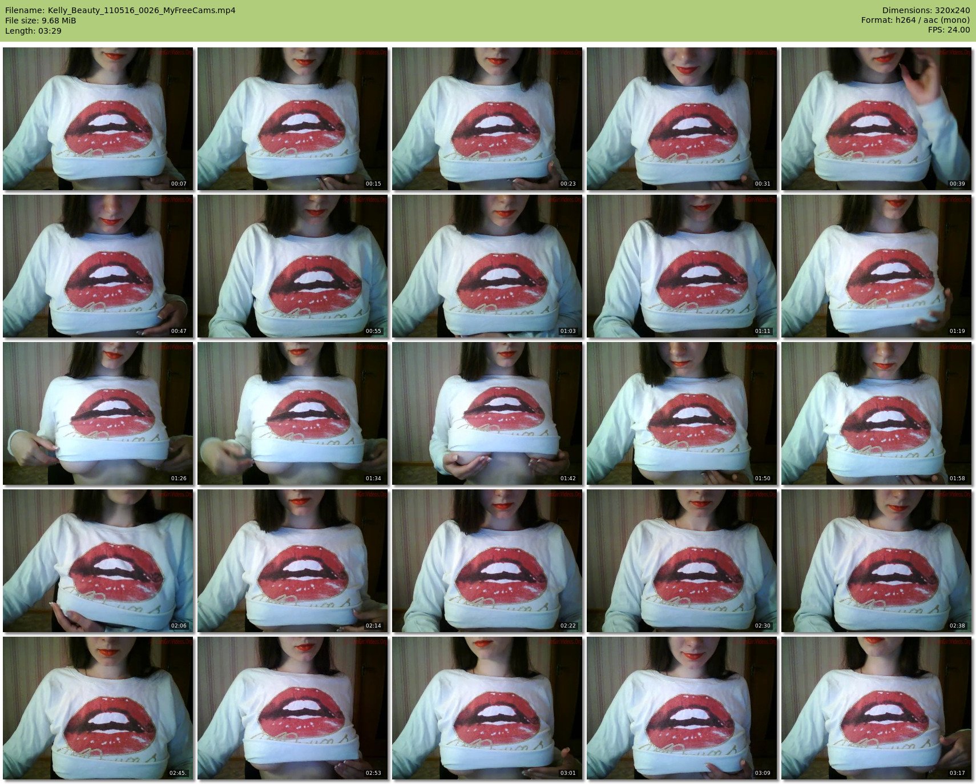This screenshot has width=976, height=784.
Task: Open the frame at 01:03
Action: click(x=487, y=266)
